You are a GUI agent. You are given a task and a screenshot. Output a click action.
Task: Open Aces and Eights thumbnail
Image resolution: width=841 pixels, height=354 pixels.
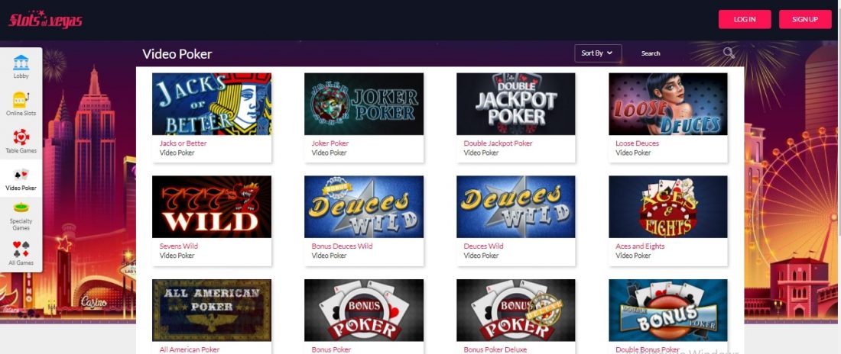(x=667, y=207)
